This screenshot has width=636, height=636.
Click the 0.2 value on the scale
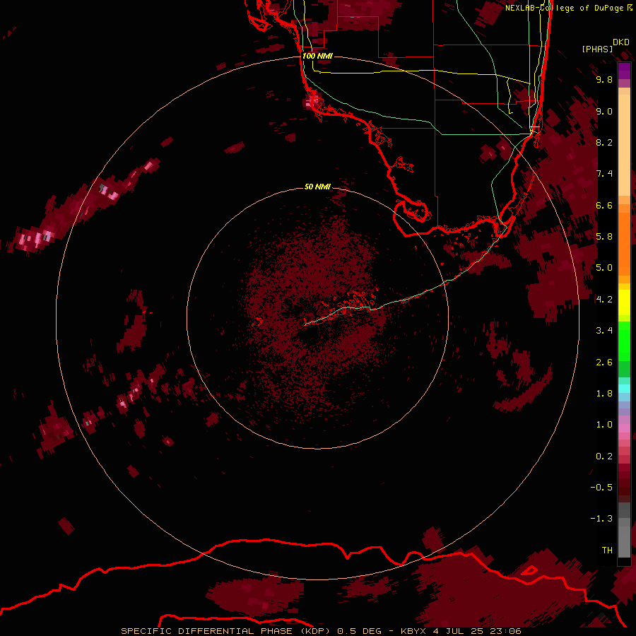tap(604, 457)
